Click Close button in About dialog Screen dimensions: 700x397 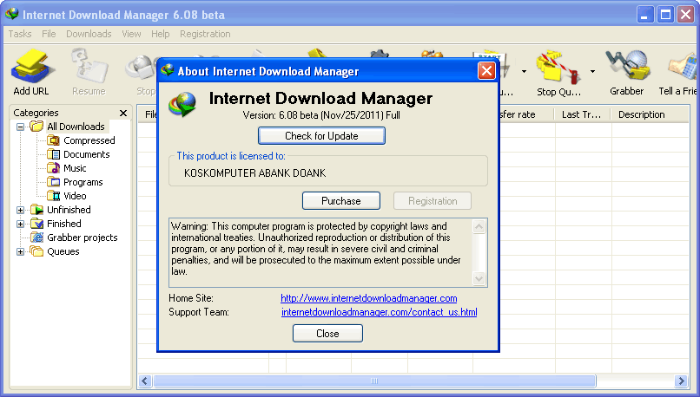327,333
